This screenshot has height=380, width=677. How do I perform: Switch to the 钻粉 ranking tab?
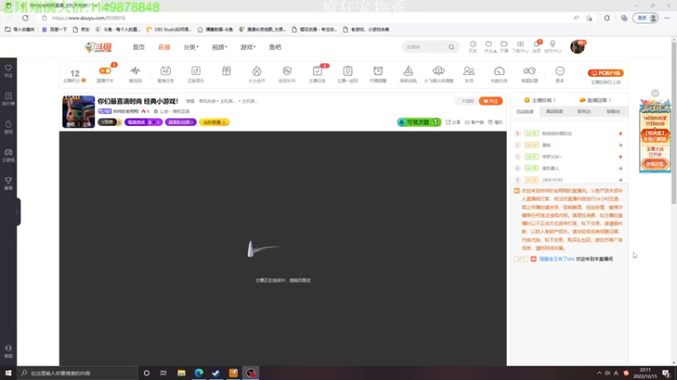pos(613,111)
